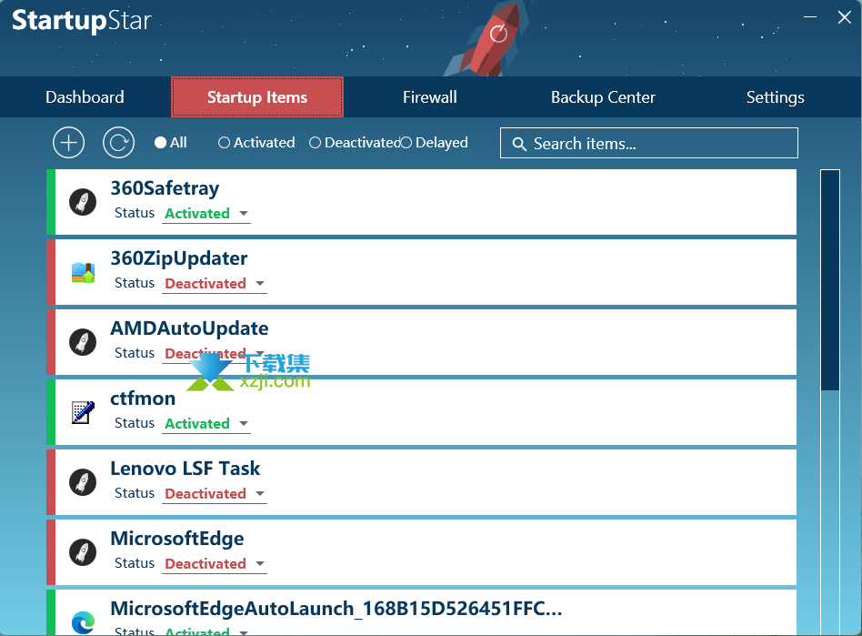This screenshot has width=862, height=636.
Task: Click the 360ZipUpdater archive icon
Action: tap(83, 272)
